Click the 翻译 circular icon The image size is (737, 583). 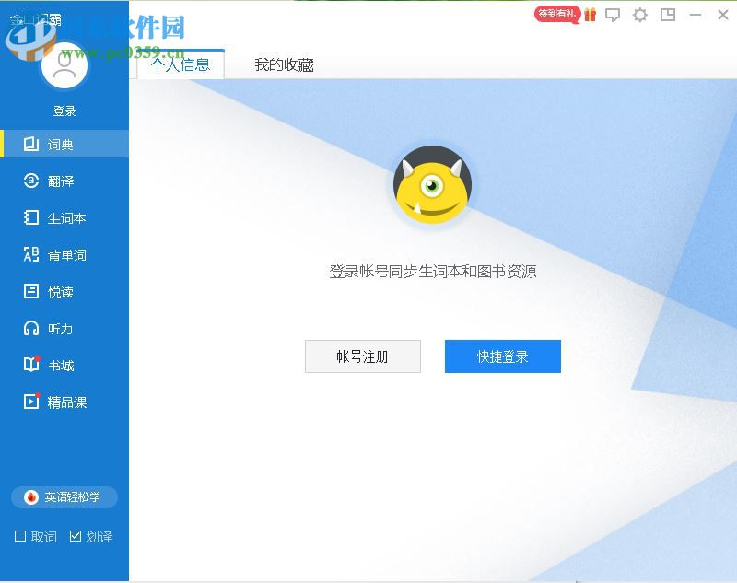pos(31,181)
